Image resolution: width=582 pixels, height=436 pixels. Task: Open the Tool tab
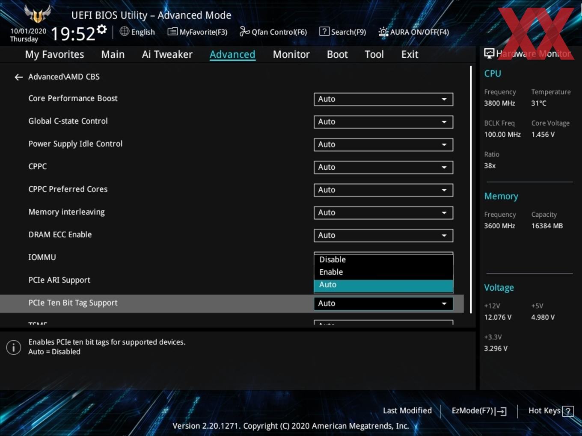click(x=374, y=54)
